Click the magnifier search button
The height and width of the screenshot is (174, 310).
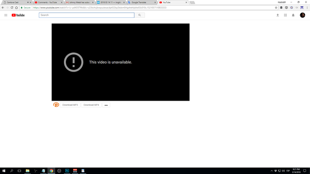click(139, 15)
